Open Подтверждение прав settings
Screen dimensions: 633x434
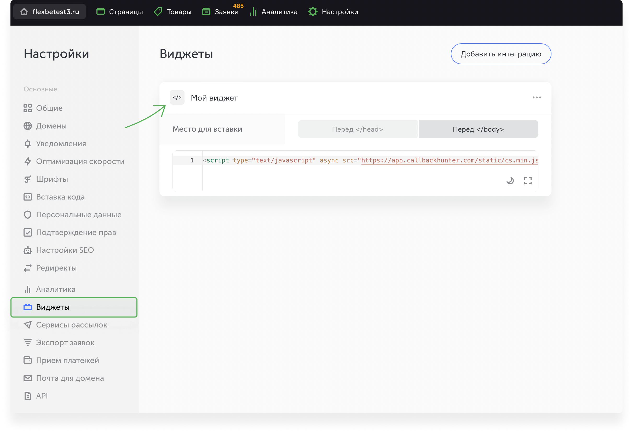coord(70,232)
